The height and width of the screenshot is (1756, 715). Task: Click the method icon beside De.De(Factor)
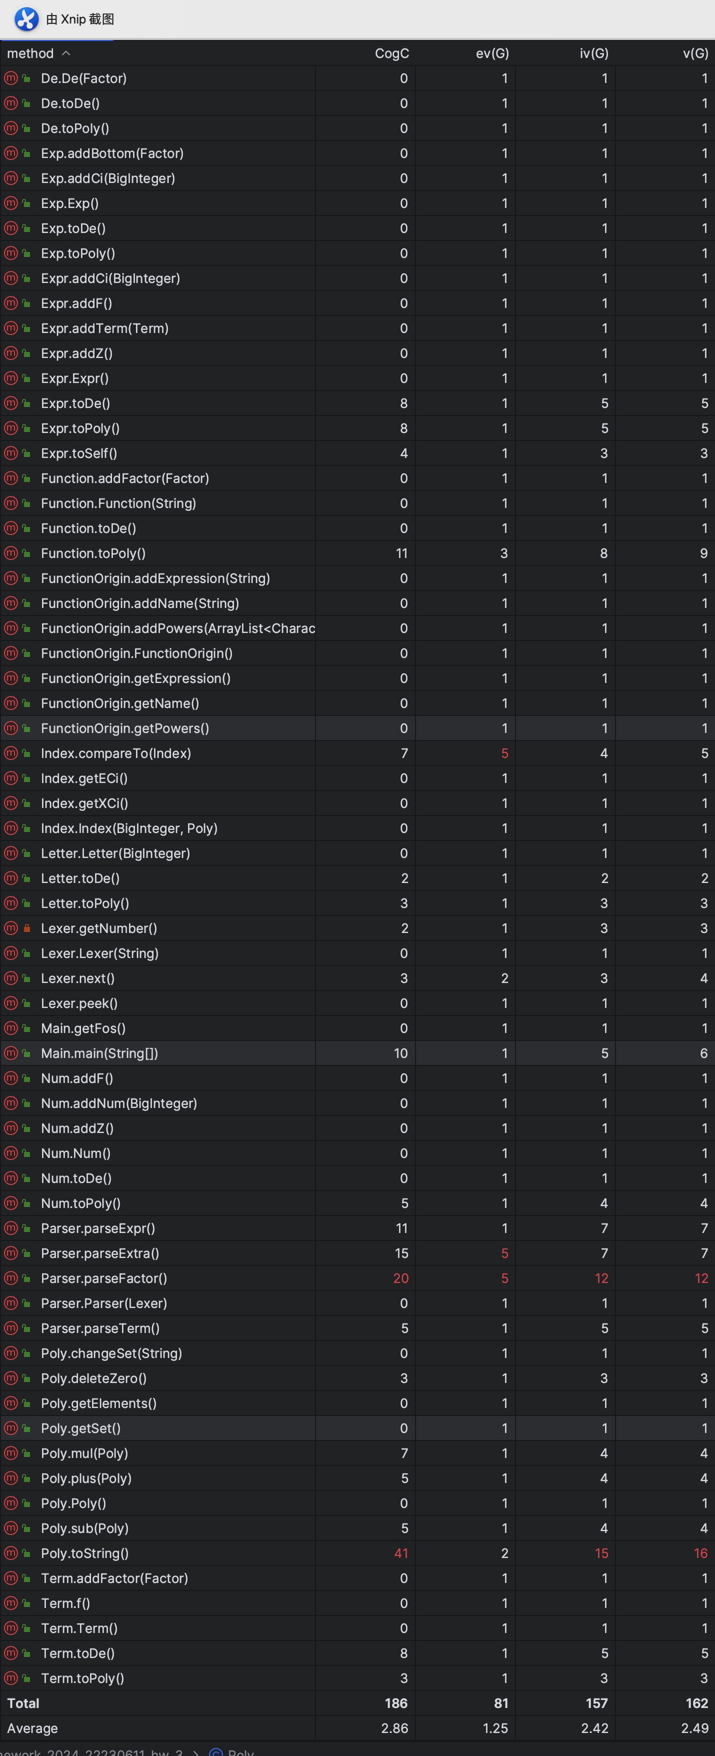click(x=11, y=78)
